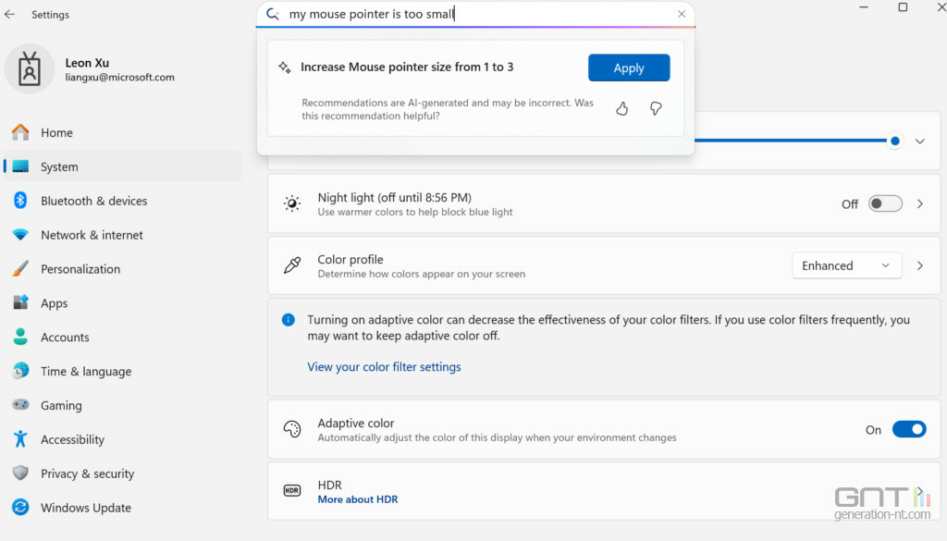Image resolution: width=947 pixels, height=541 pixels.
Task: Click the back arrow in Settings
Action: tap(9, 14)
